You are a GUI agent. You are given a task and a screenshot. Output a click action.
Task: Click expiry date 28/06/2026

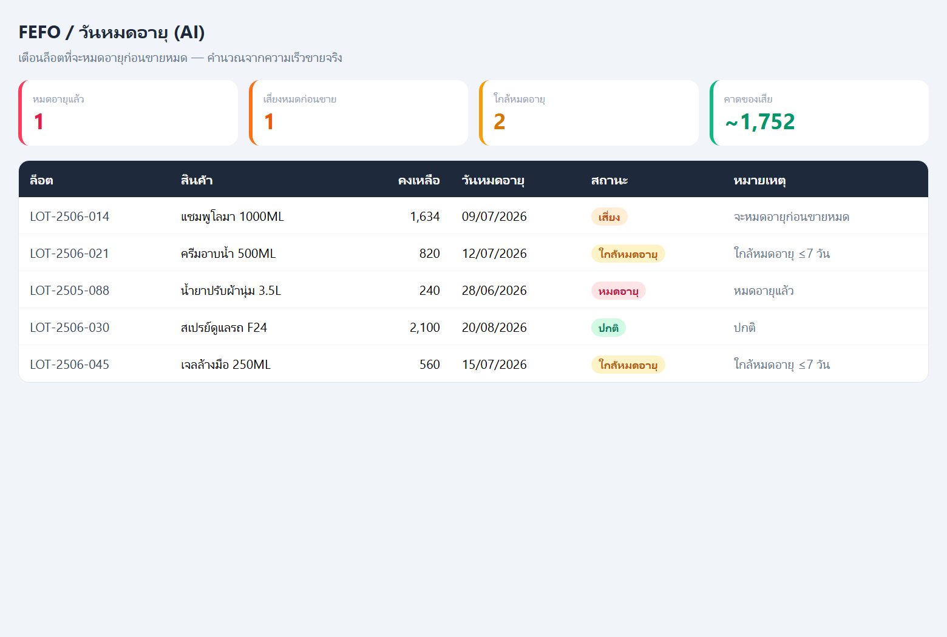tap(494, 291)
